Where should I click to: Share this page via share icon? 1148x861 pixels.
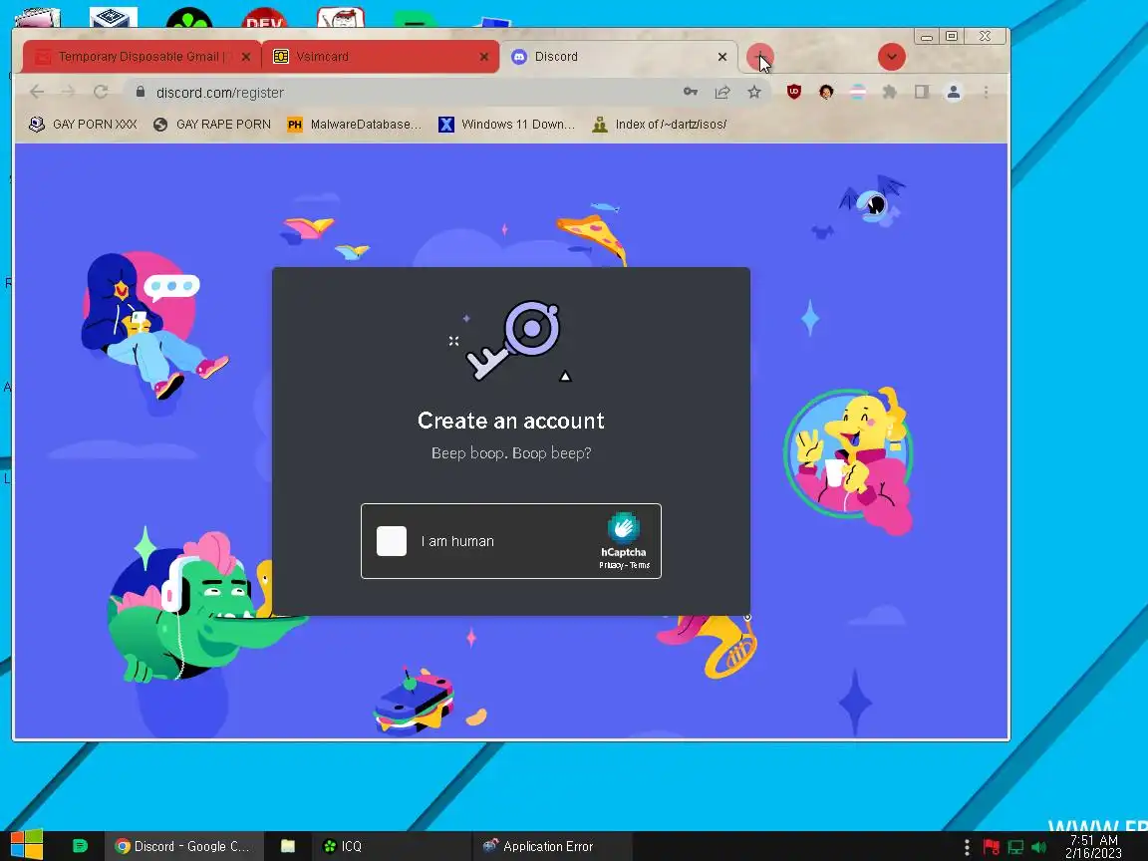pyautogui.click(x=722, y=92)
